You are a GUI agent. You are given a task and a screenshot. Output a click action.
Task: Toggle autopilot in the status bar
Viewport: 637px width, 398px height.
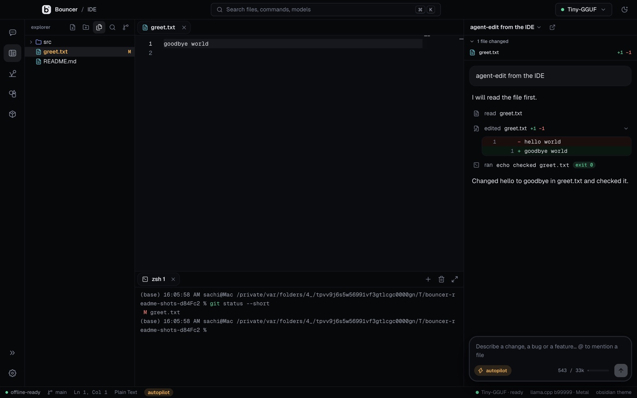[158, 392]
